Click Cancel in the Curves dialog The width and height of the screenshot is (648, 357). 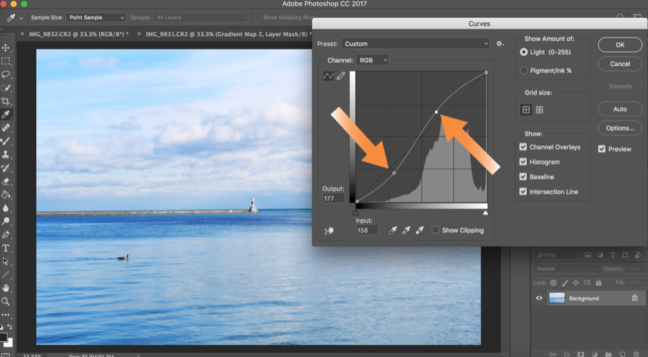(620, 64)
